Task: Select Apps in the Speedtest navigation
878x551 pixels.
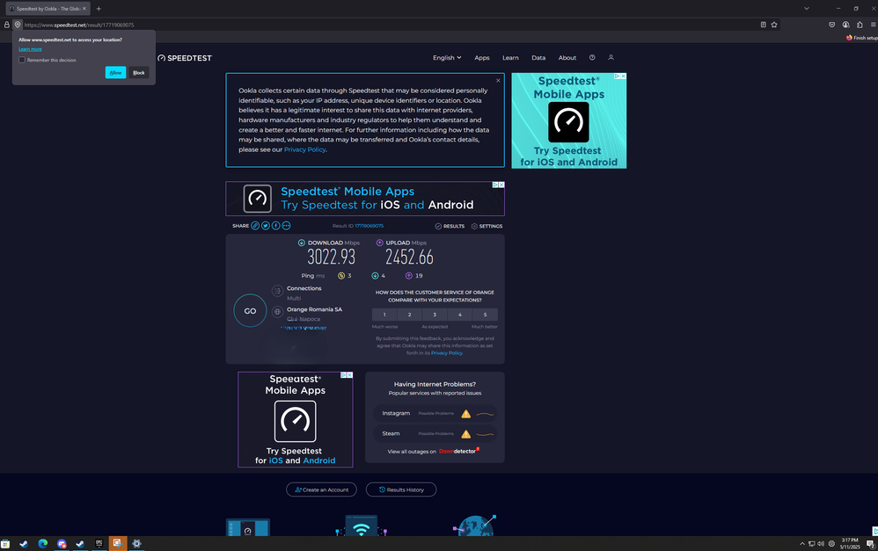Action: [481, 57]
